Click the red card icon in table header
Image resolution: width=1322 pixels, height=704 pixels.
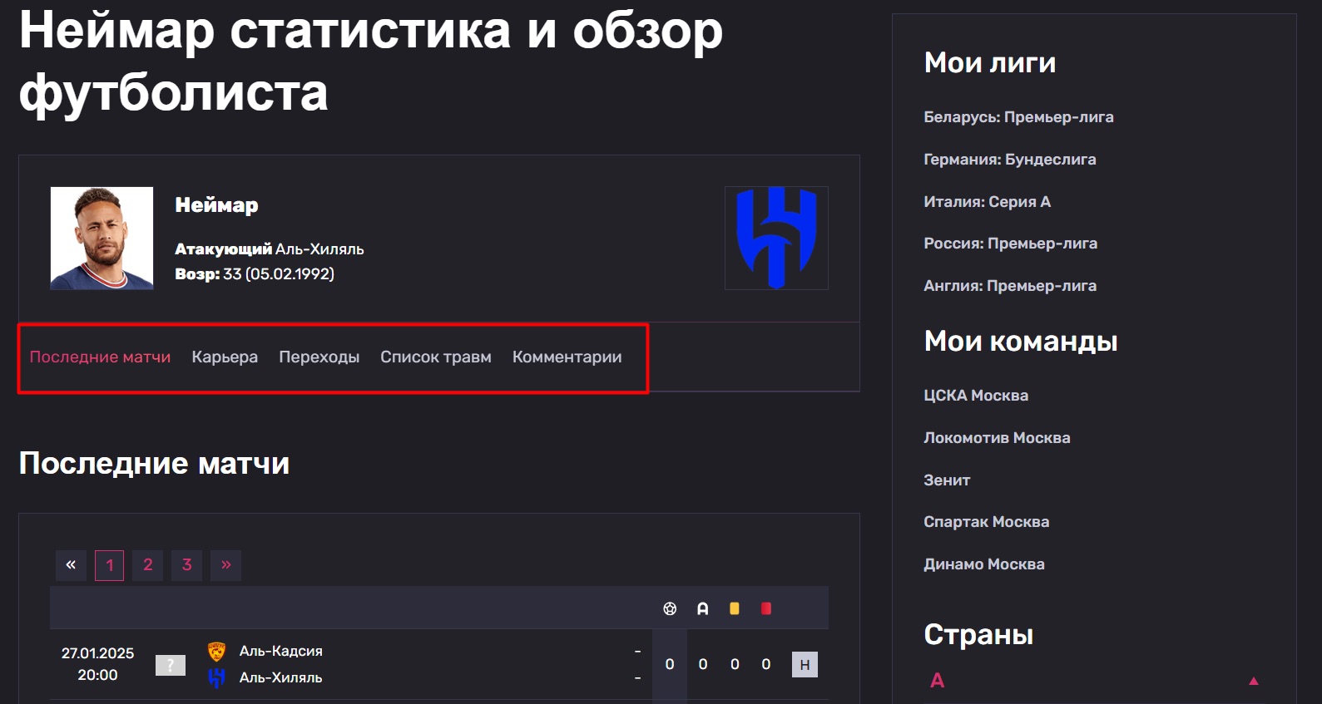(x=766, y=608)
